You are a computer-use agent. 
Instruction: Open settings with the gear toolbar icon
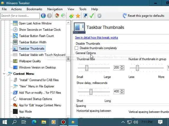click(x=99, y=16)
